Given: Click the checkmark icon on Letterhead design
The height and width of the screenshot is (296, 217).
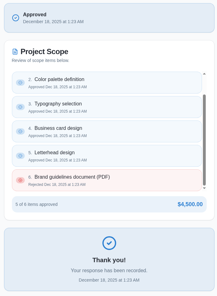Looking at the screenshot, I should pyautogui.click(x=20, y=156).
